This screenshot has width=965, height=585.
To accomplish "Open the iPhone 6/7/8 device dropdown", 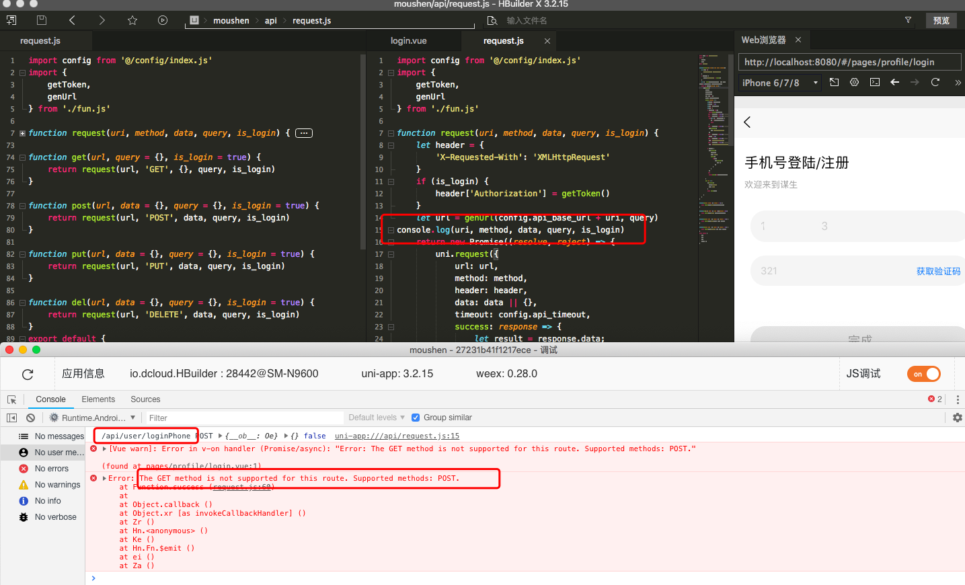I will tap(780, 83).
